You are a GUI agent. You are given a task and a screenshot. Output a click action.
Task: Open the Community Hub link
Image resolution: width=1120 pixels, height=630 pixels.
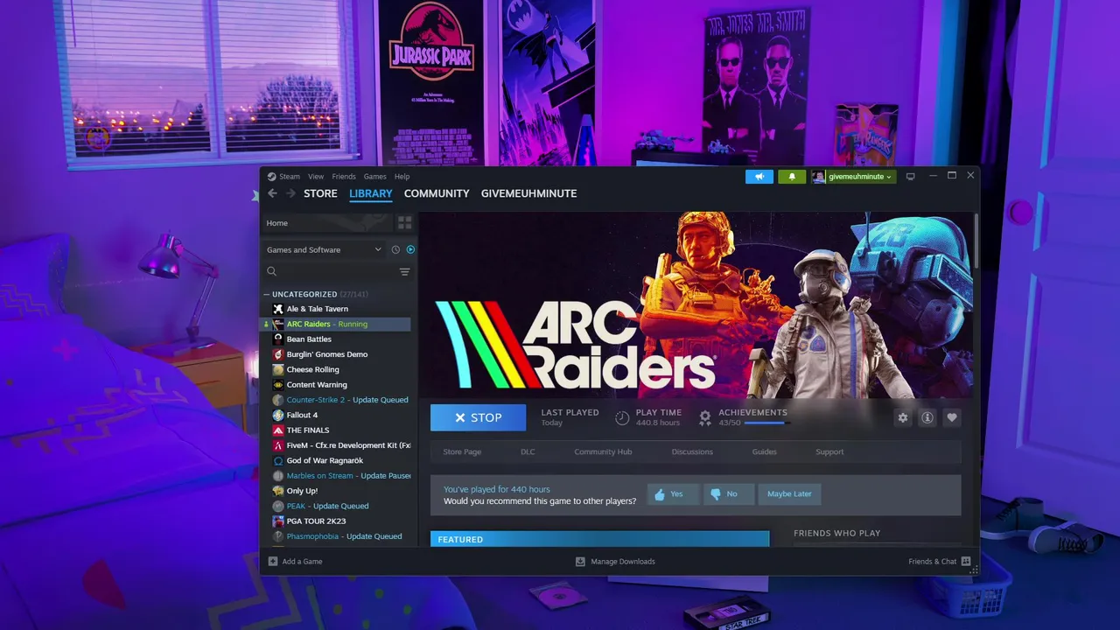click(x=603, y=451)
